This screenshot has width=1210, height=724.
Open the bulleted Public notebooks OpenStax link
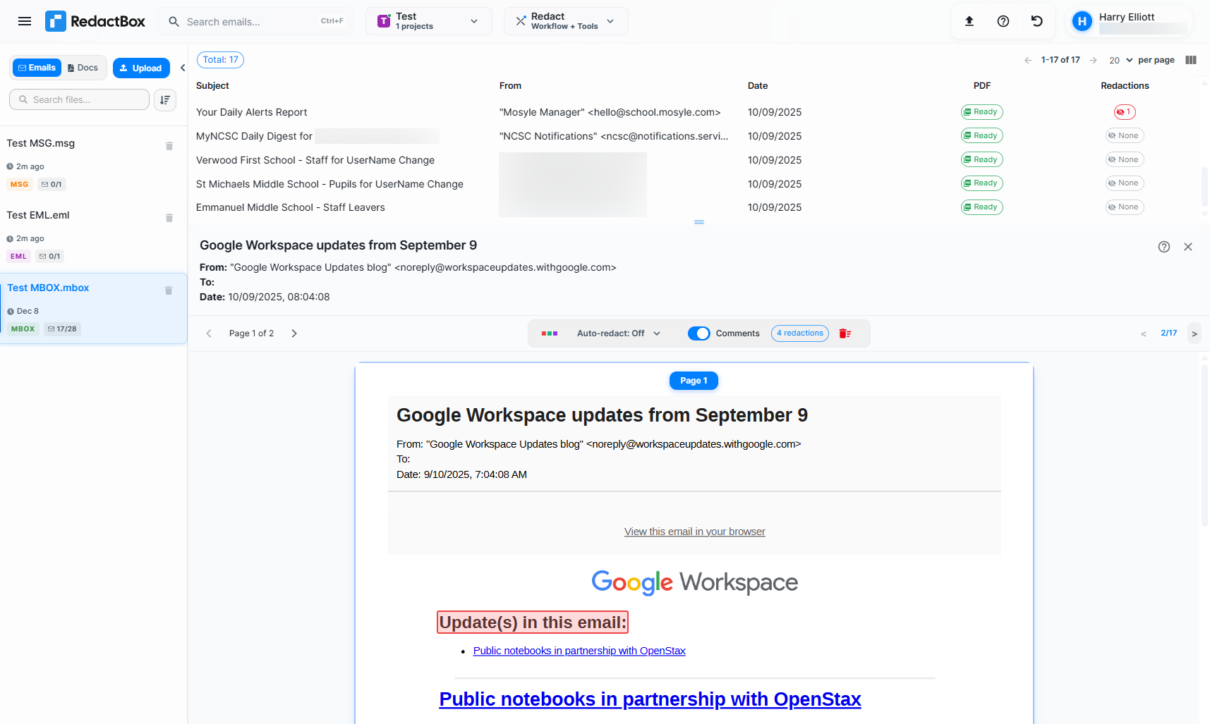[579, 651]
